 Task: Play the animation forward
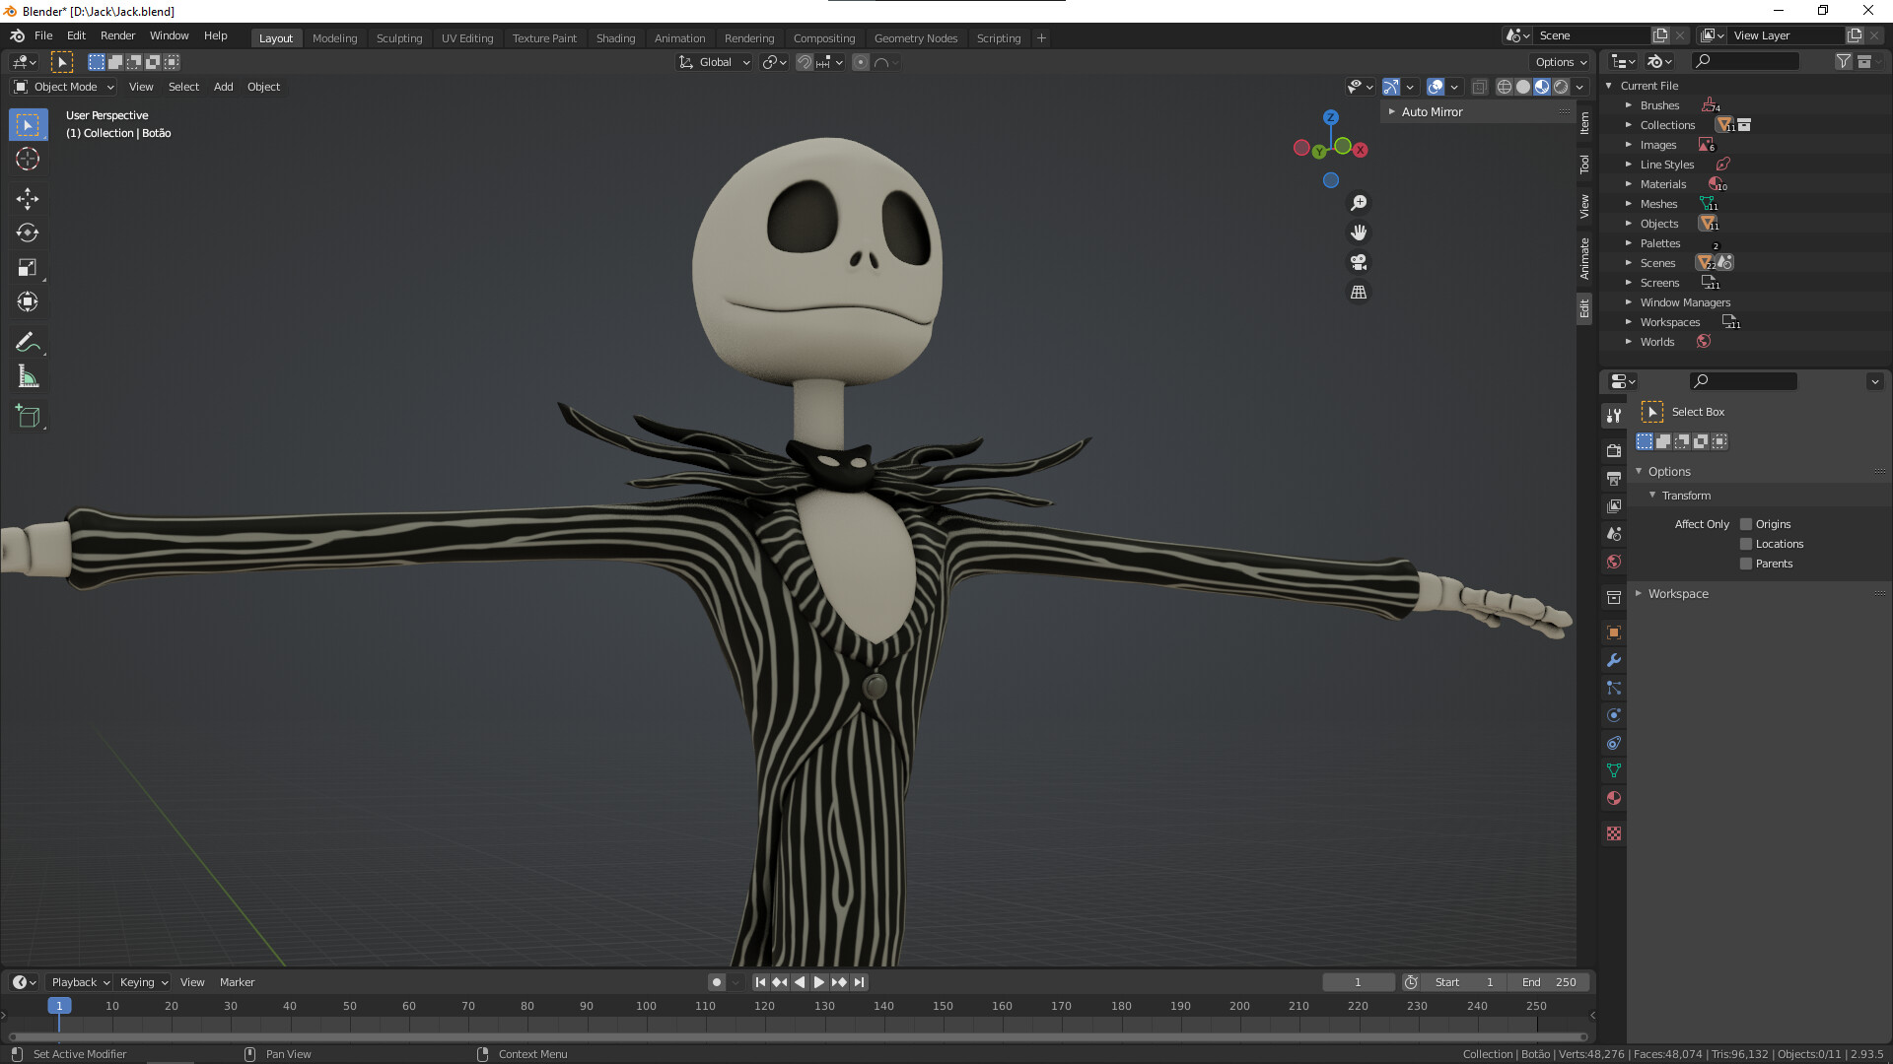[818, 982]
